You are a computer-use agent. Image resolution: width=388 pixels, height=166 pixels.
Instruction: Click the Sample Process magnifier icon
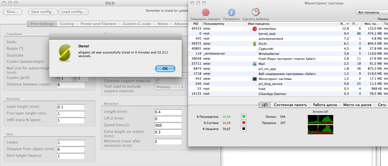(x=255, y=12)
